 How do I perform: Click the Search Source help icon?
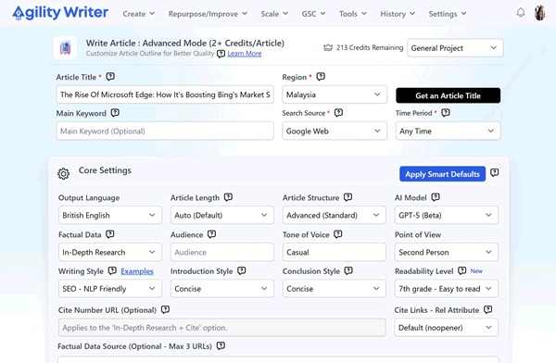(x=338, y=113)
